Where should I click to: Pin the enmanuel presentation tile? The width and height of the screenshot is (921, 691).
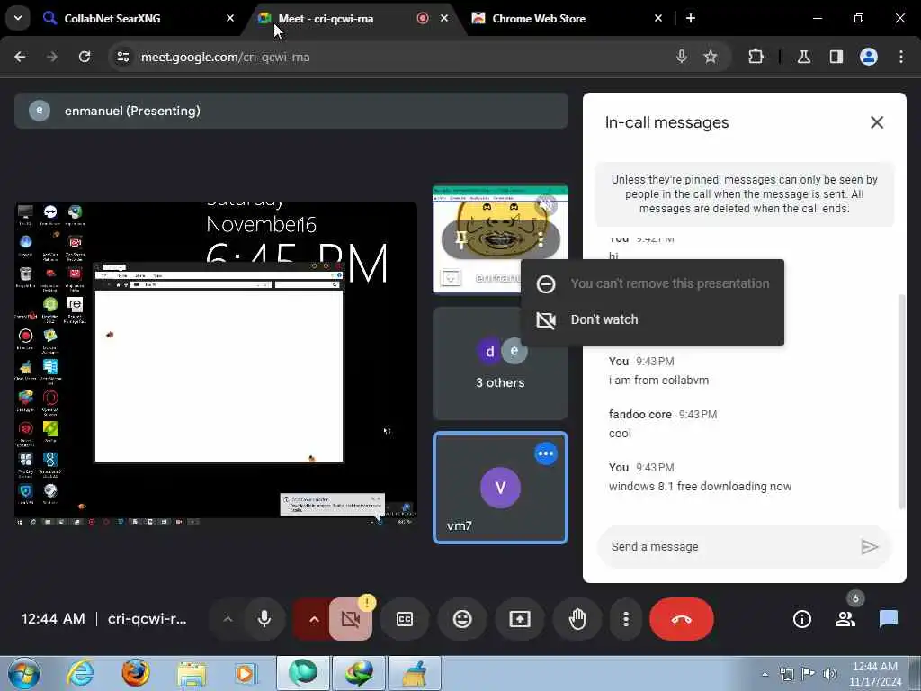pos(461,239)
